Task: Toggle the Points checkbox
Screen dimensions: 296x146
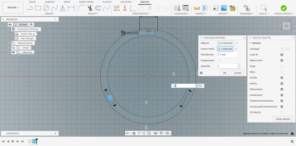Action: pos(282,84)
